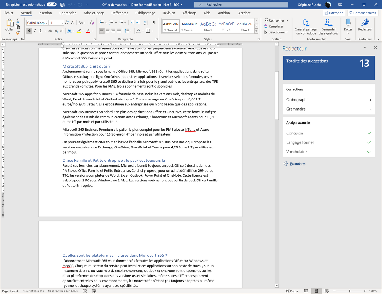Decrease font size with the smaller A icon
Image resolution: width=382 pixels, height=294 pixels.
pyautogui.click(x=72, y=23)
